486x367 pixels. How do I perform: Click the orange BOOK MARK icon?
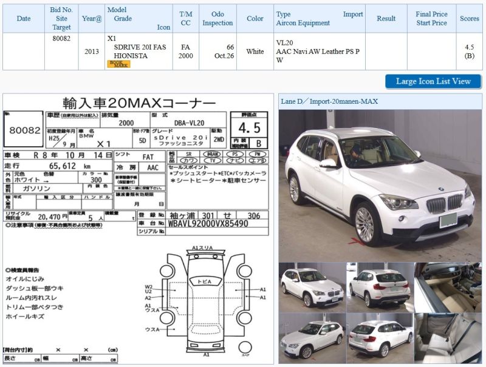tap(118, 64)
